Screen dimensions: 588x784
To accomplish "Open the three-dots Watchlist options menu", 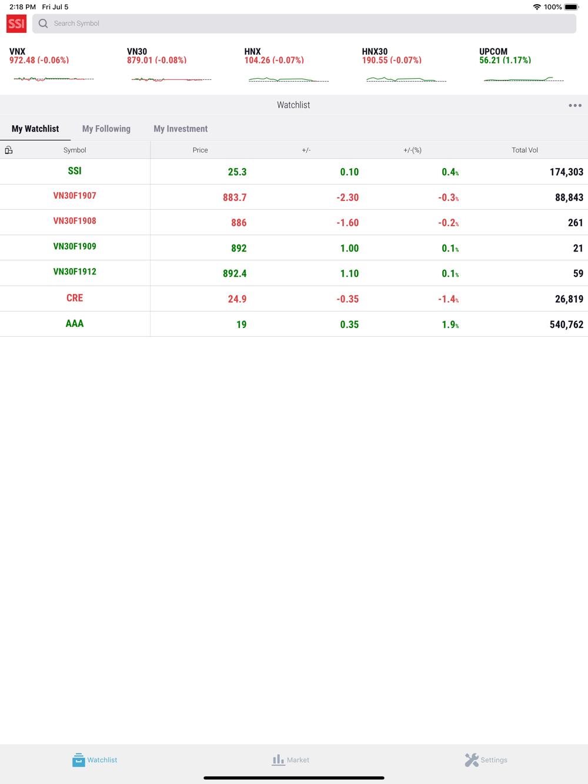I will 575,105.
